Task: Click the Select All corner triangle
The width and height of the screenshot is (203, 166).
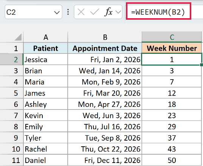Action: pos(18,37)
